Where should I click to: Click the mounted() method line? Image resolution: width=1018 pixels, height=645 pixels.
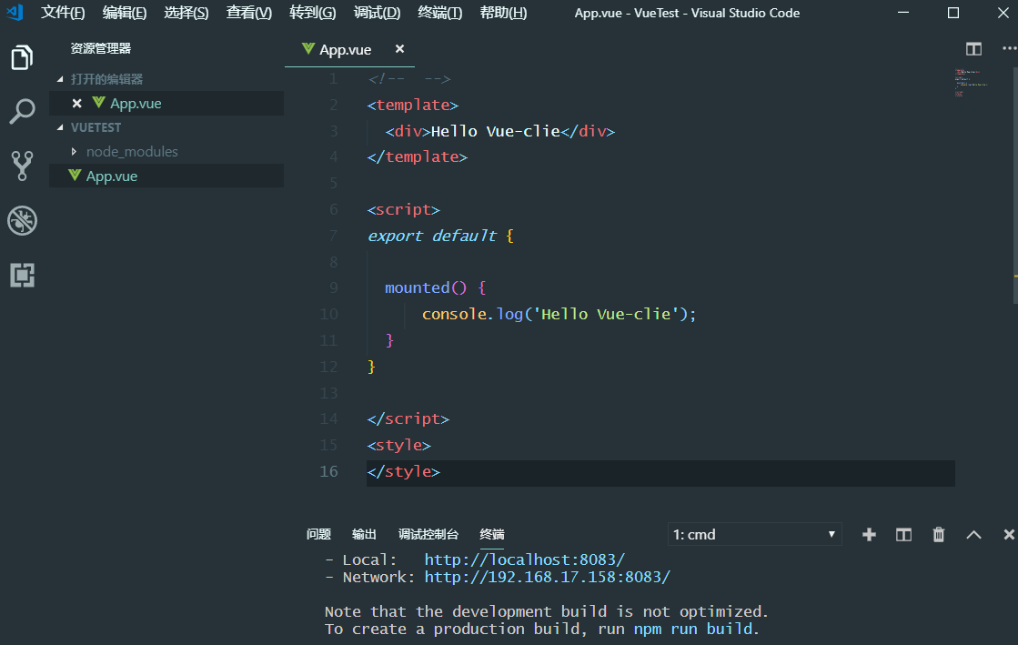[x=436, y=287]
